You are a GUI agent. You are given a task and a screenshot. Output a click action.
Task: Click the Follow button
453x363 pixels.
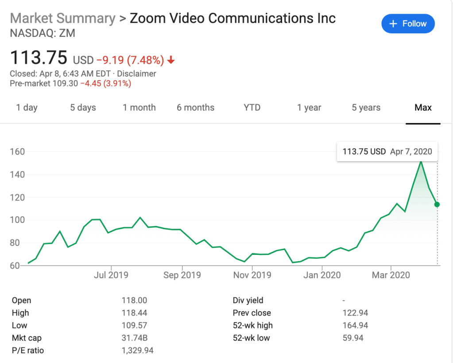[408, 24]
